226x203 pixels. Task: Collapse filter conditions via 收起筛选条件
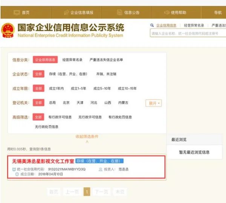tap(87, 136)
